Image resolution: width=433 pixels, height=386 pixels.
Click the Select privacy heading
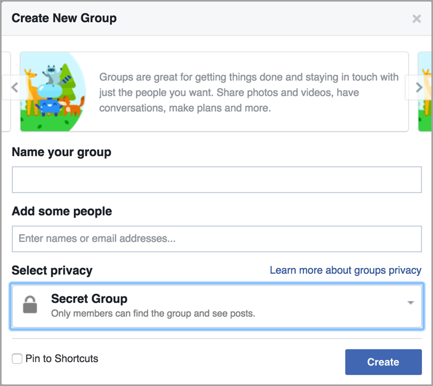(x=52, y=271)
